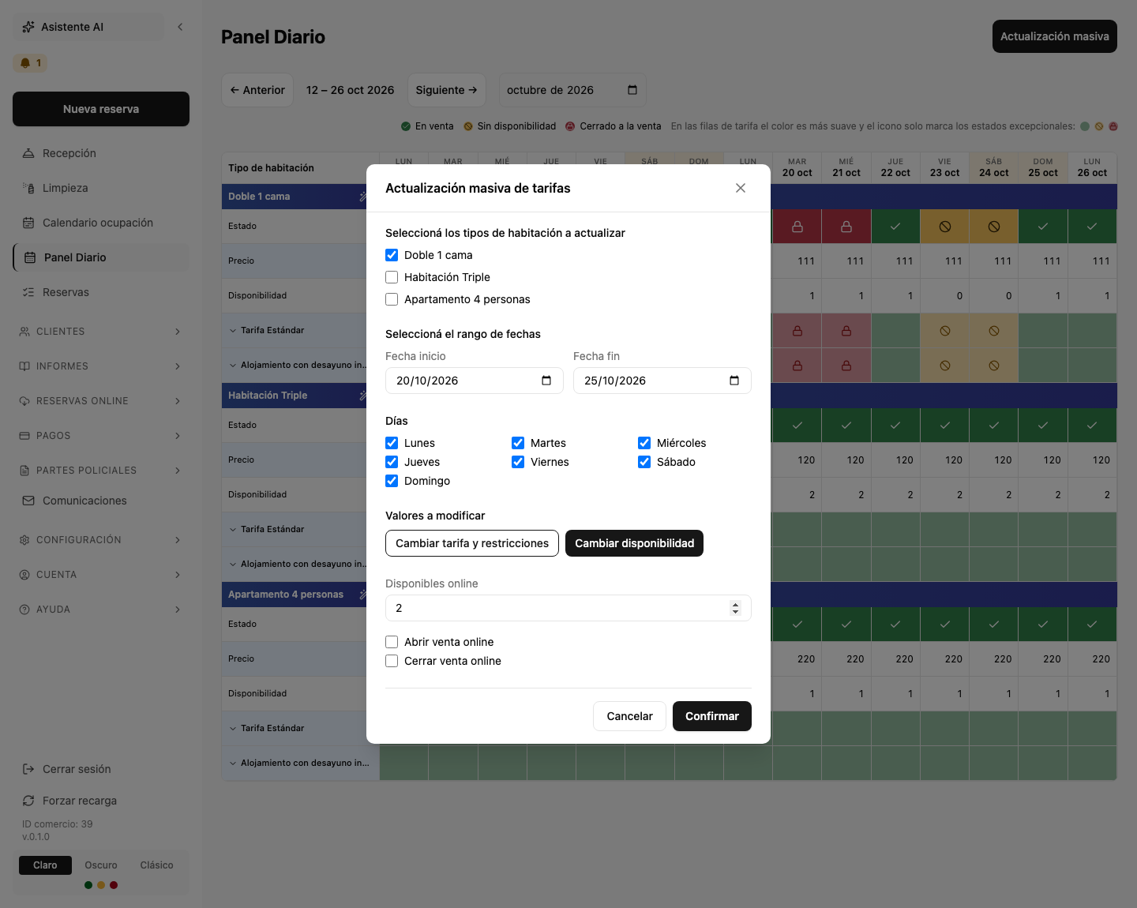Expand the CLIENTES sidebar section
The image size is (1137, 908).
101,332
